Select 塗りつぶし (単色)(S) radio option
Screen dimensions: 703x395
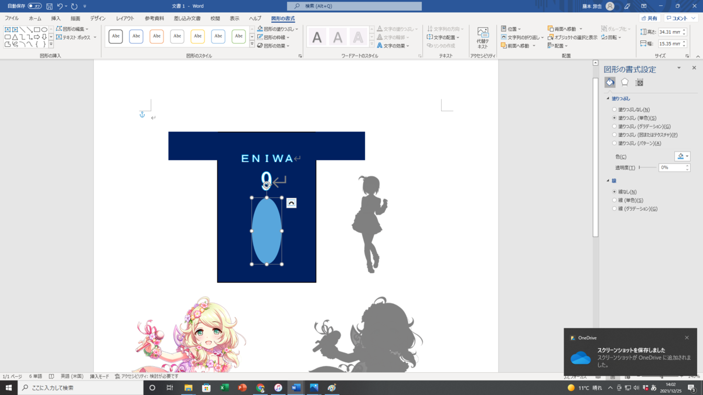[615, 118]
